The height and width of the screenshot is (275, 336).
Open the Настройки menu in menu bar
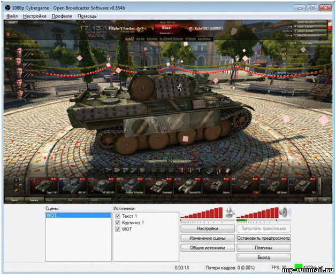[x=34, y=16]
